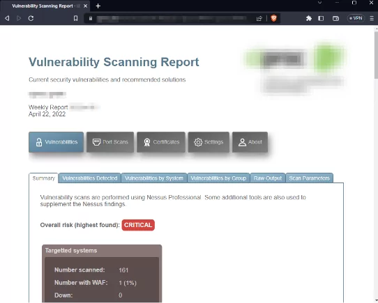Maximize the browser window
Image resolution: width=378 pixels, height=303 pixels.
coord(354,3)
